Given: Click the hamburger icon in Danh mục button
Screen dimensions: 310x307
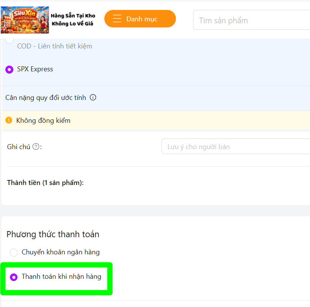Looking at the screenshot, I should pos(117,19).
